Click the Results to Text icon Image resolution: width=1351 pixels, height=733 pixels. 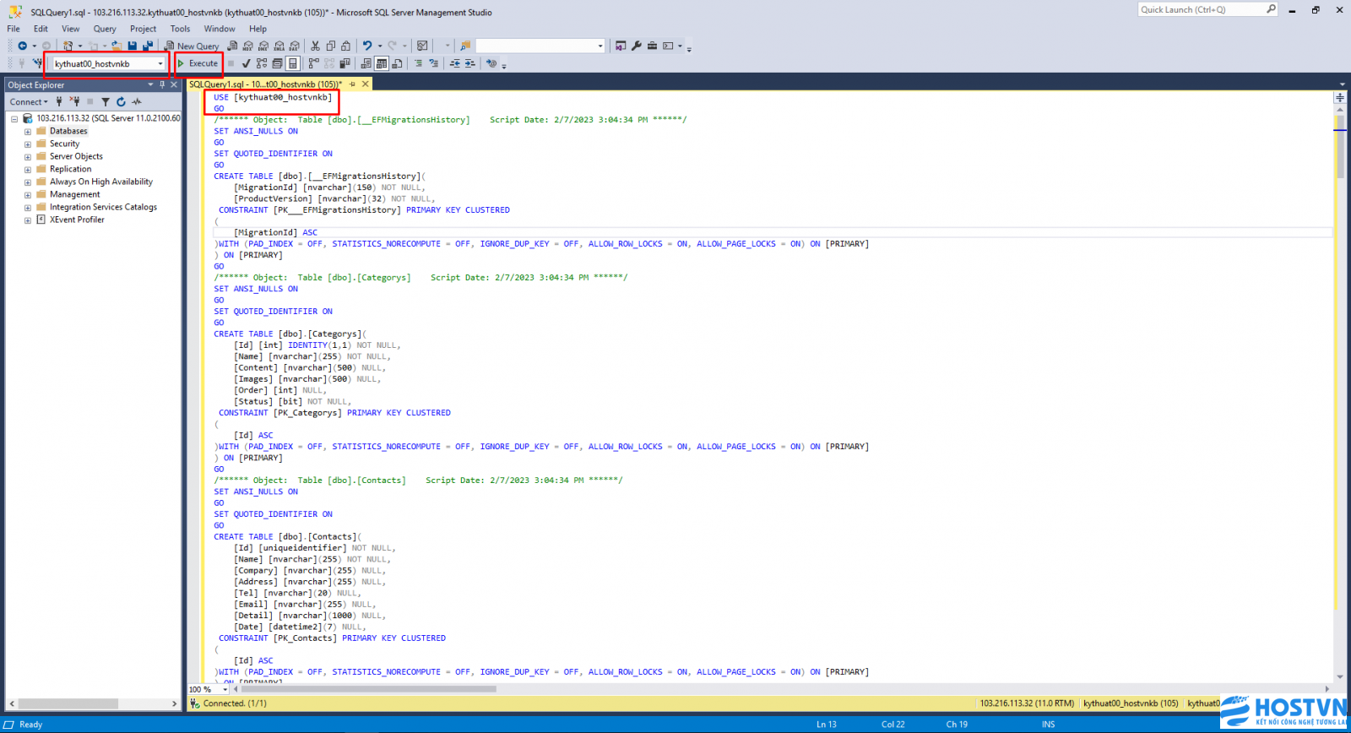click(x=366, y=63)
